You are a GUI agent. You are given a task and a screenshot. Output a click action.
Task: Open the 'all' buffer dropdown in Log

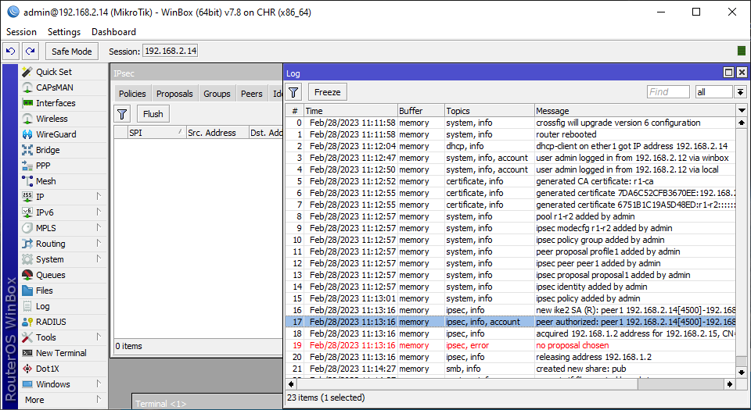(741, 92)
